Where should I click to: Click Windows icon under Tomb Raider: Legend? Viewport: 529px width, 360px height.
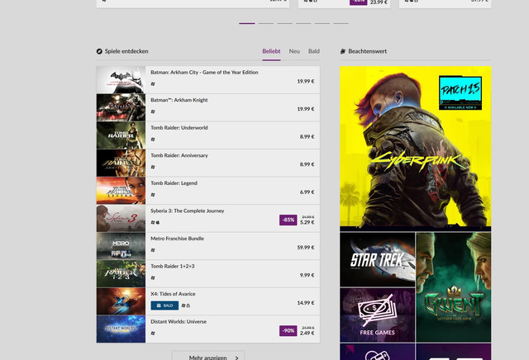[152, 195]
